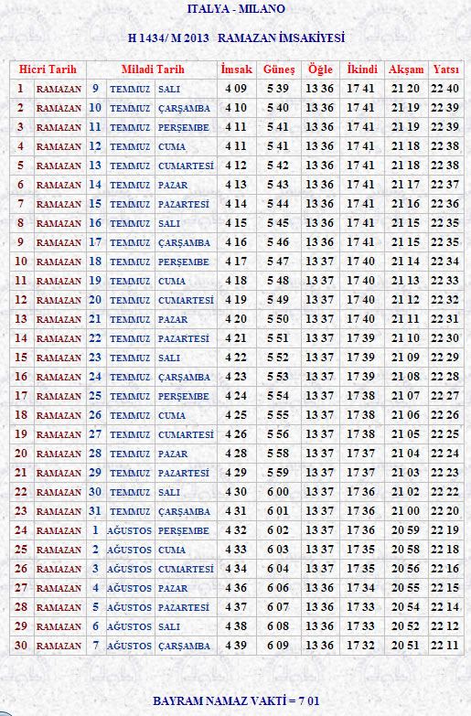Click the Öğle column header
Screen dimensions: 471x716
320,69
